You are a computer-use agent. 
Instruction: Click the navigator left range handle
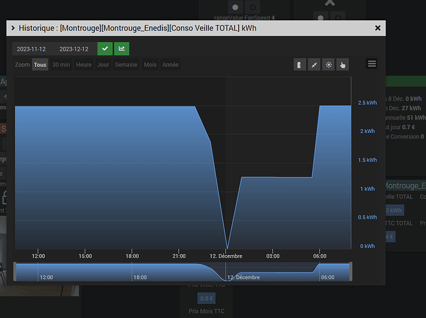point(15,272)
